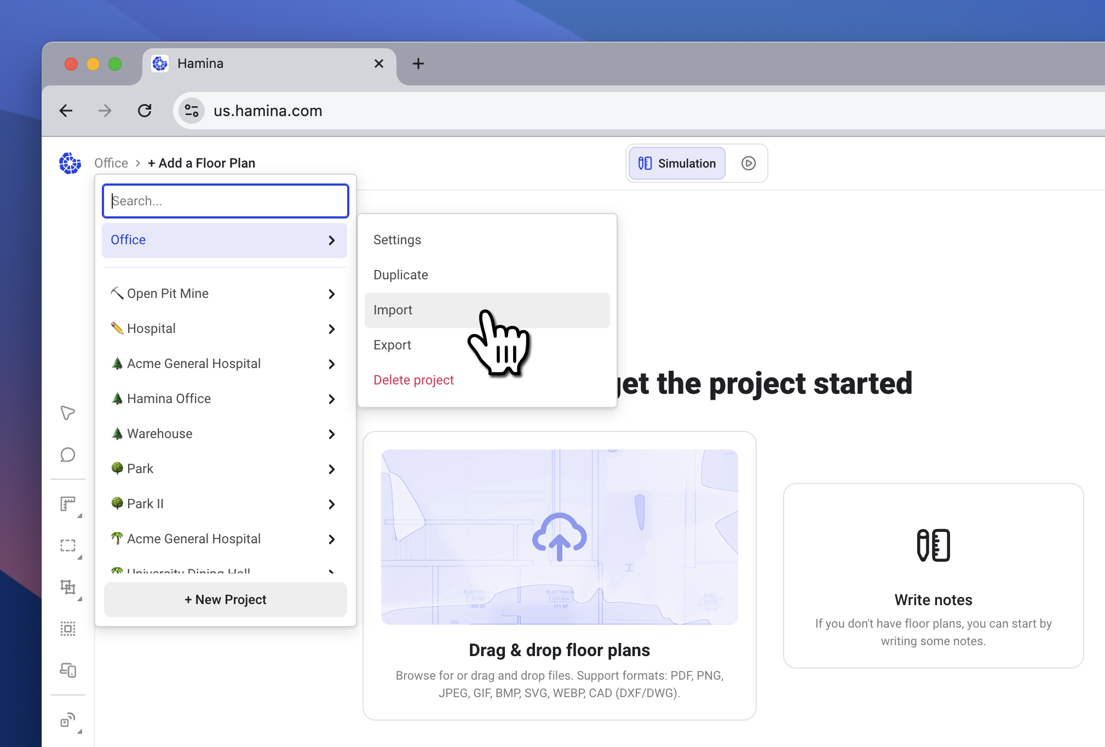Open the comment bubble tool
The image size is (1105, 747).
click(x=68, y=455)
